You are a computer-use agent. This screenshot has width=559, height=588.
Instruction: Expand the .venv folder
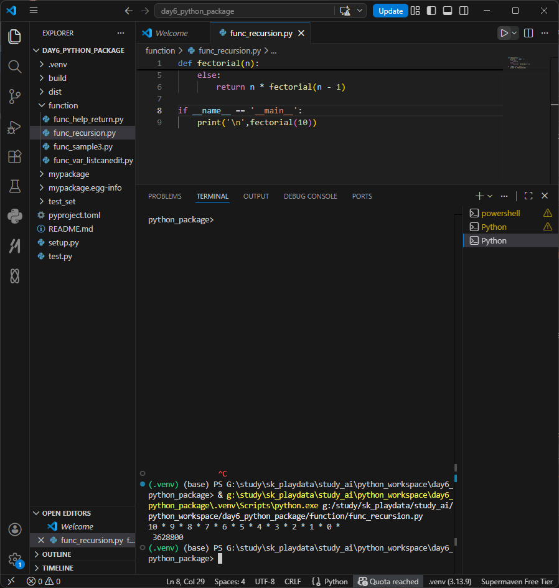82,65
